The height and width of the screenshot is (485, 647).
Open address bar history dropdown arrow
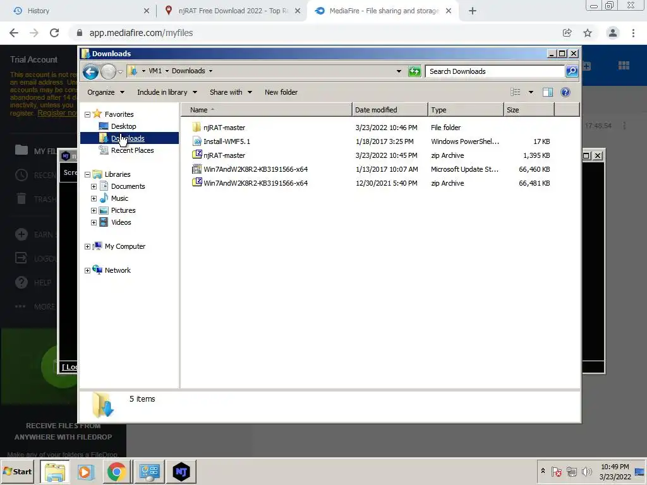[x=399, y=71]
